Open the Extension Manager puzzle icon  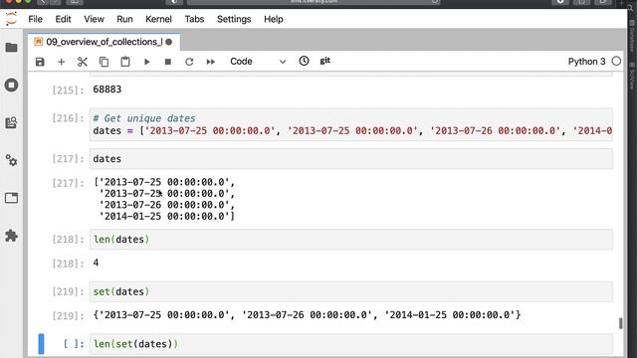pyautogui.click(x=11, y=236)
